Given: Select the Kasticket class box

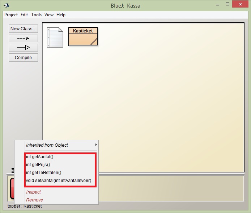Looking at the screenshot, I should tap(83, 36).
